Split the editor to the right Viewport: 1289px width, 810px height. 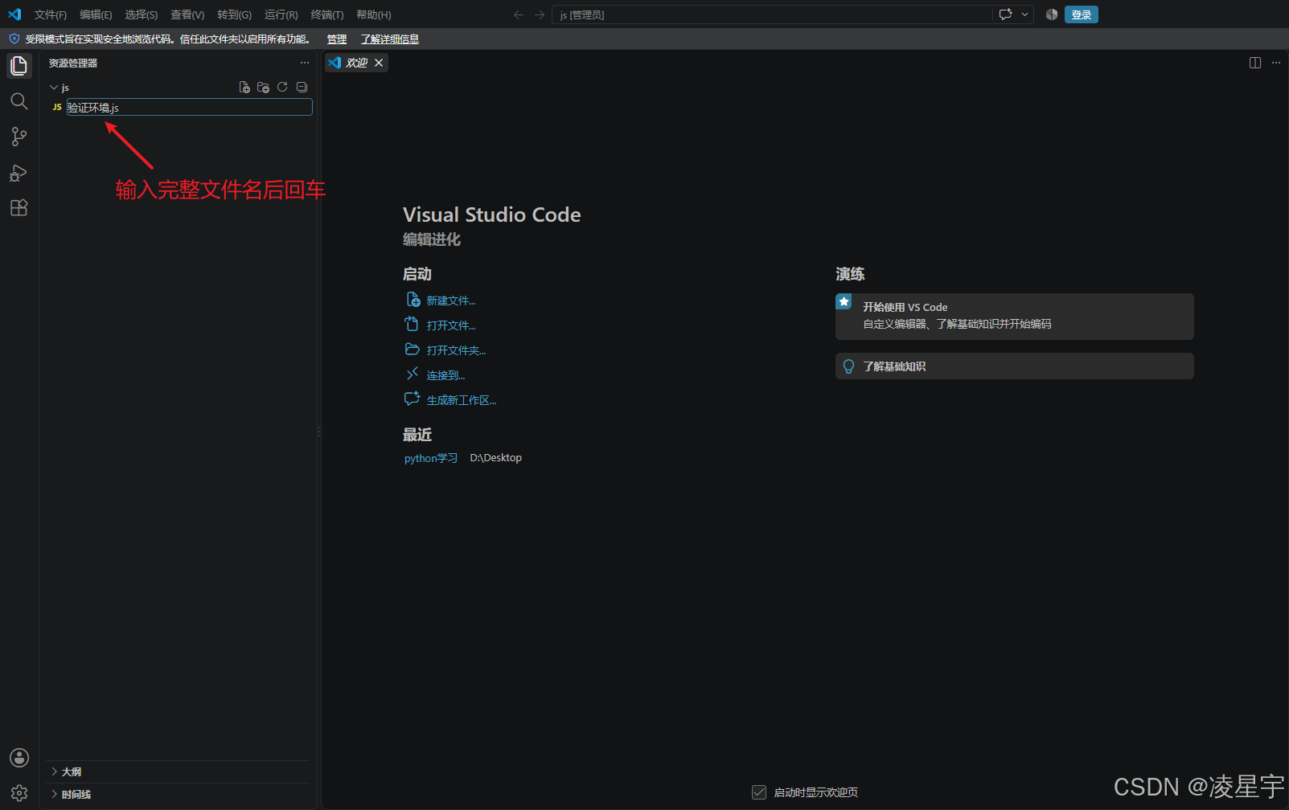(x=1255, y=63)
